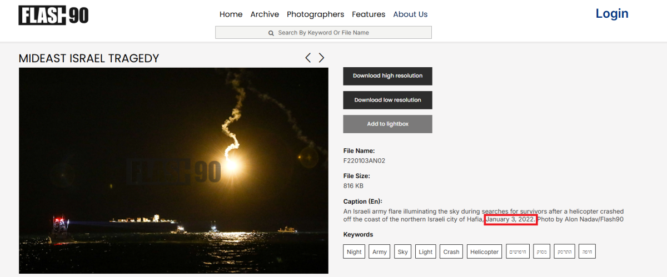Download the low resolution image
The width and height of the screenshot is (667, 277).
pos(387,100)
